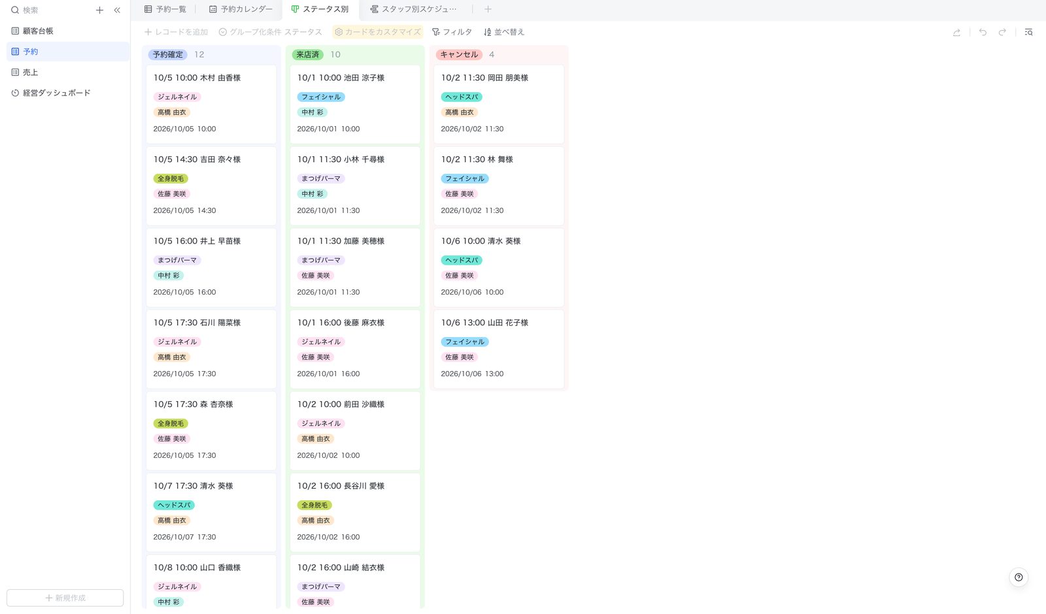Open 顧客台帳 table in sidebar
The height and width of the screenshot is (614, 1046).
(68, 31)
